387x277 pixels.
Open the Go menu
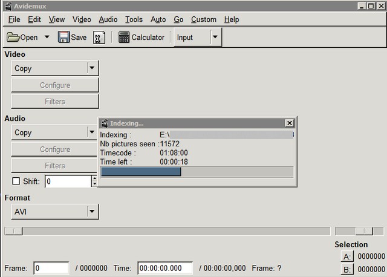178,19
